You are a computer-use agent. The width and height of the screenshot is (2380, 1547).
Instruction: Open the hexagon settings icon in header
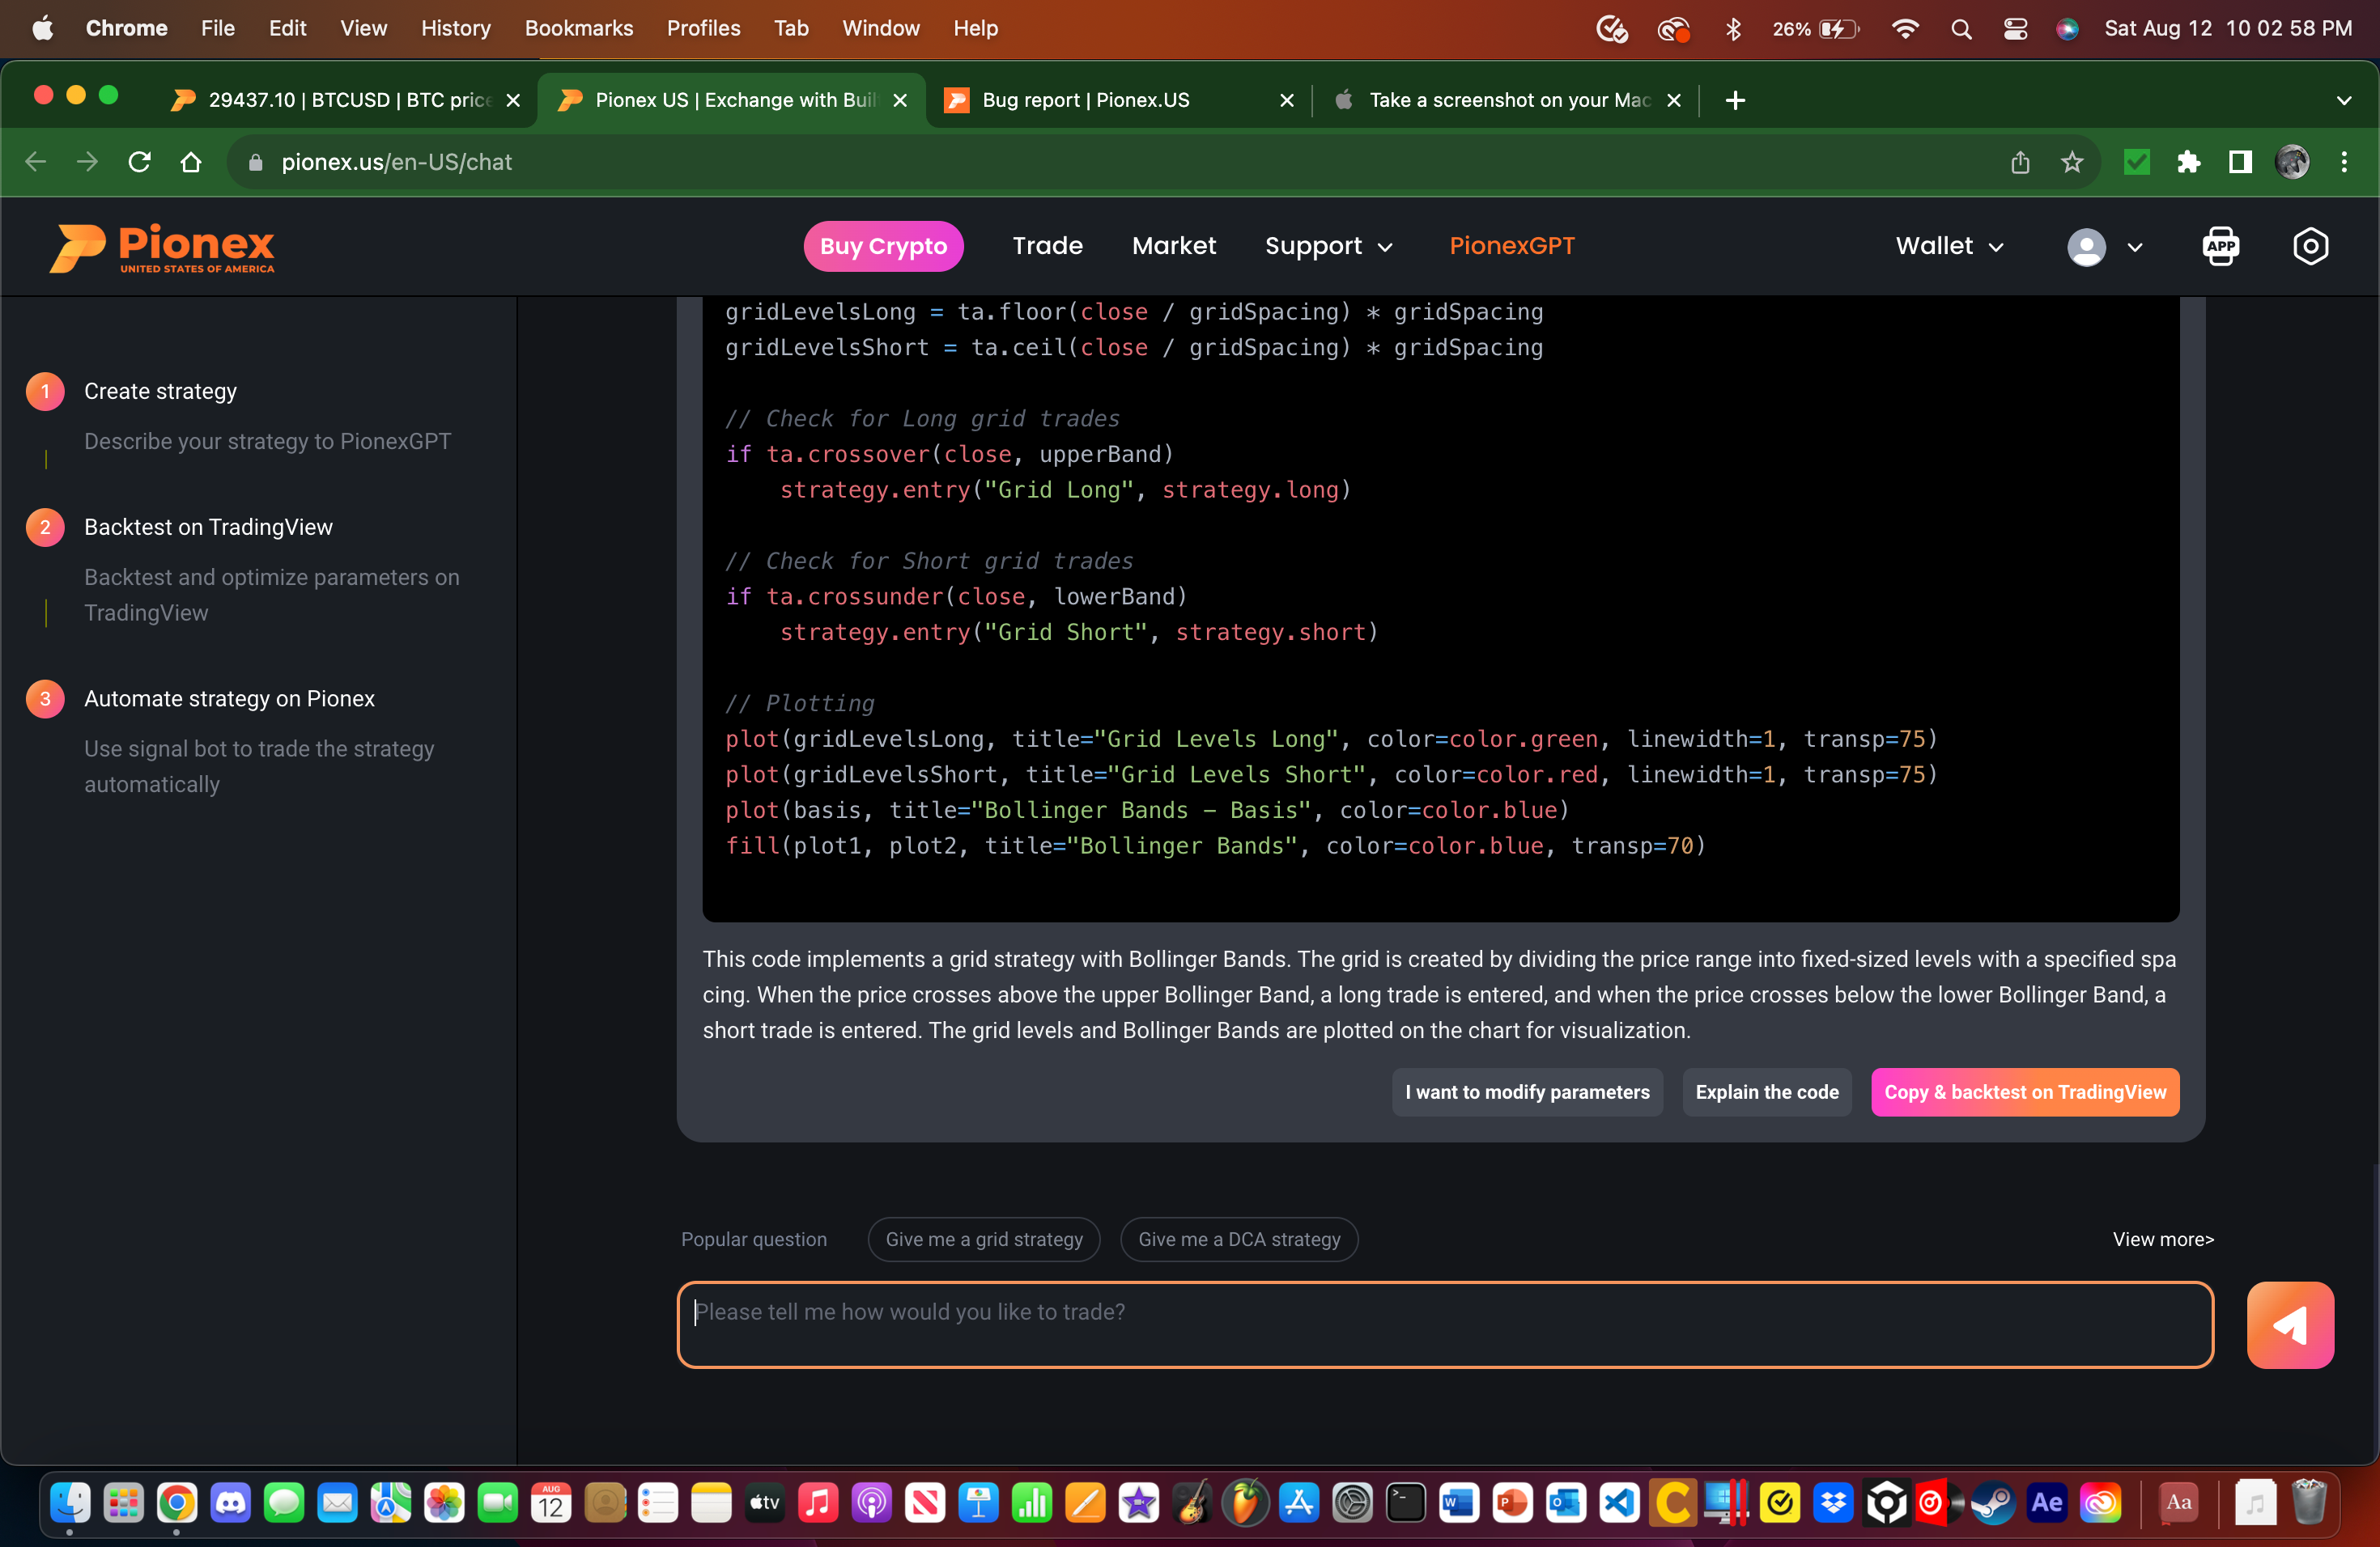click(x=2310, y=246)
